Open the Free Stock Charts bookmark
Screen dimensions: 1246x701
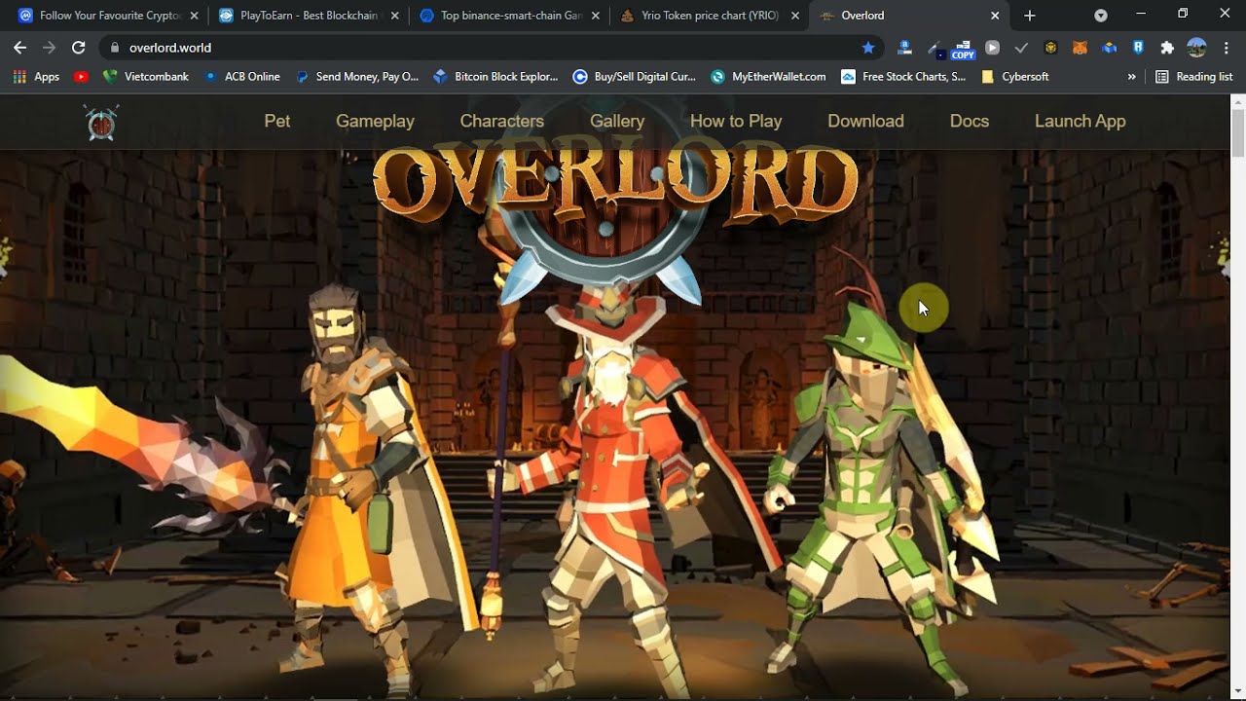pos(903,76)
